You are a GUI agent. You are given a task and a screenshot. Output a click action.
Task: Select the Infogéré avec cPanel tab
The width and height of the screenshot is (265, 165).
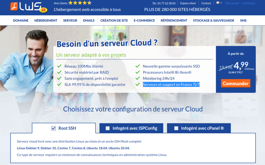click(199, 128)
